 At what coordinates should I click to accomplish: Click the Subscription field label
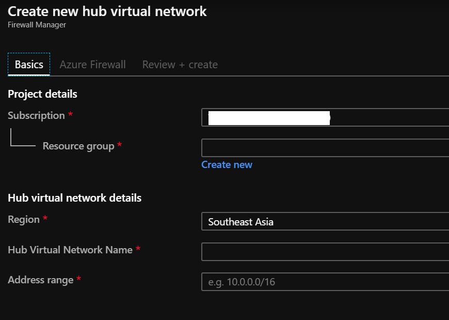(36, 116)
